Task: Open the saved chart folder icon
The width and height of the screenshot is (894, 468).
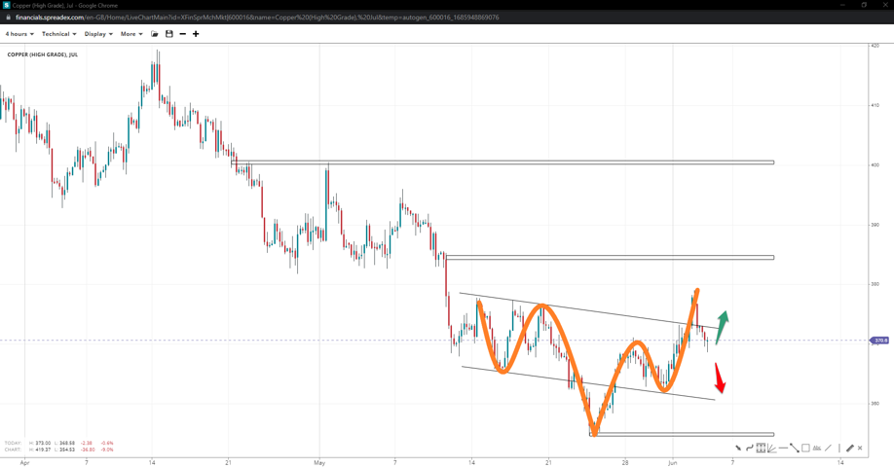Action: pos(155,34)
